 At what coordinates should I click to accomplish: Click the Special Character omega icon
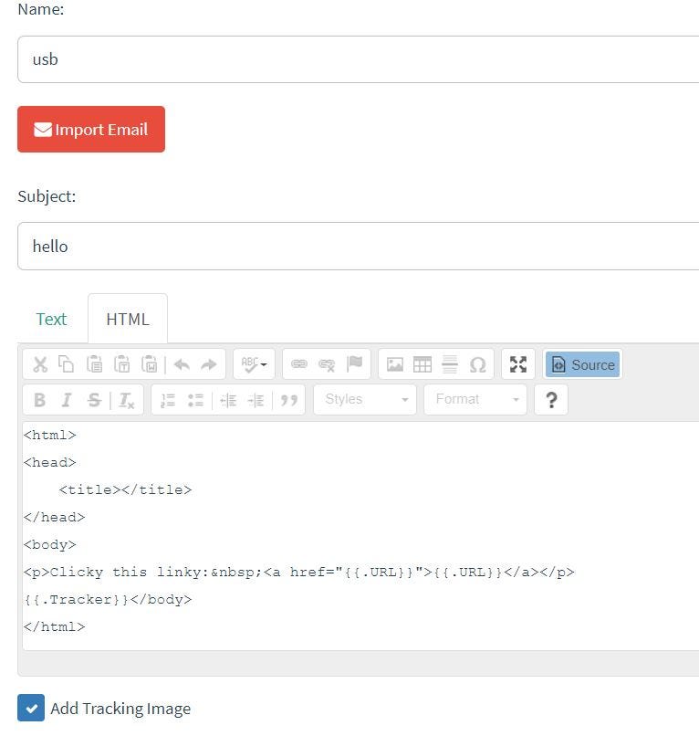[x=477, y=364]
